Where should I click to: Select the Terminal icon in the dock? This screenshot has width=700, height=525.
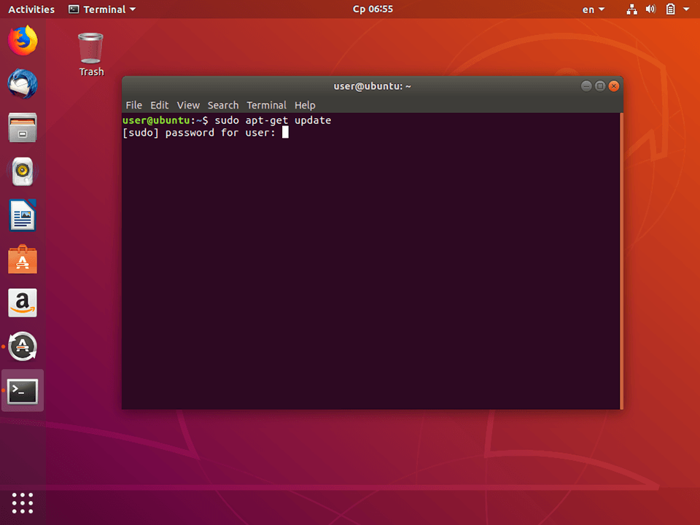pyautogui.click(x=22, y=391)
